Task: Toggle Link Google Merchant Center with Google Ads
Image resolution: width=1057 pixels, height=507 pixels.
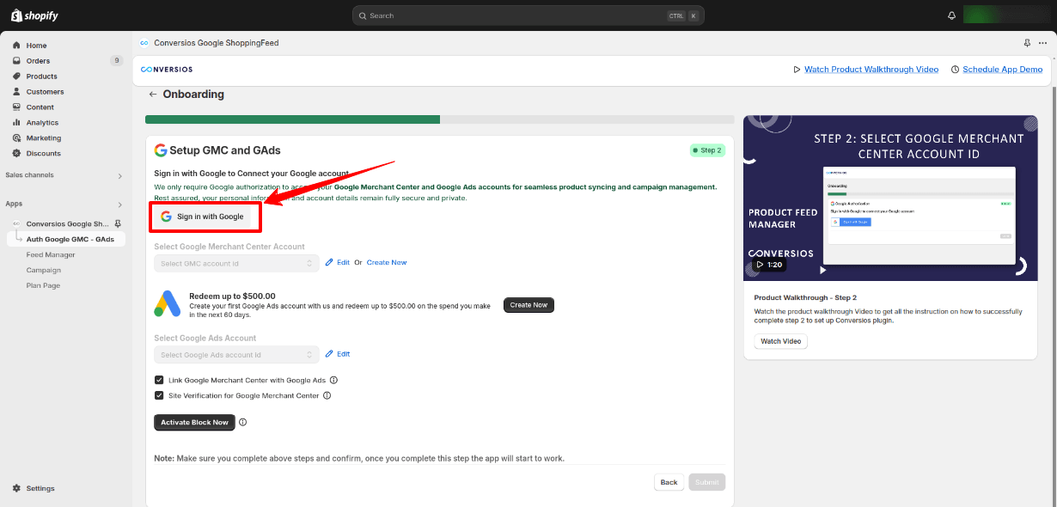Action: coord(159,380)
